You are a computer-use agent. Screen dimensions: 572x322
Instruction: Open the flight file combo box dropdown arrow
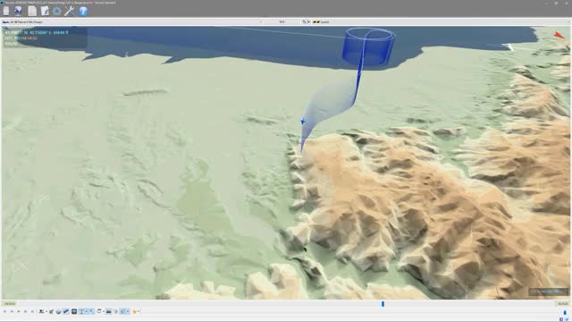click(260, 21)
